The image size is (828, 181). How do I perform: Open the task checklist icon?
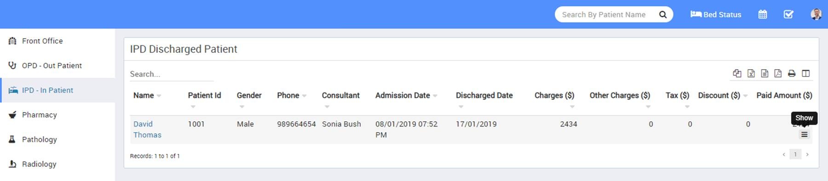788,14
